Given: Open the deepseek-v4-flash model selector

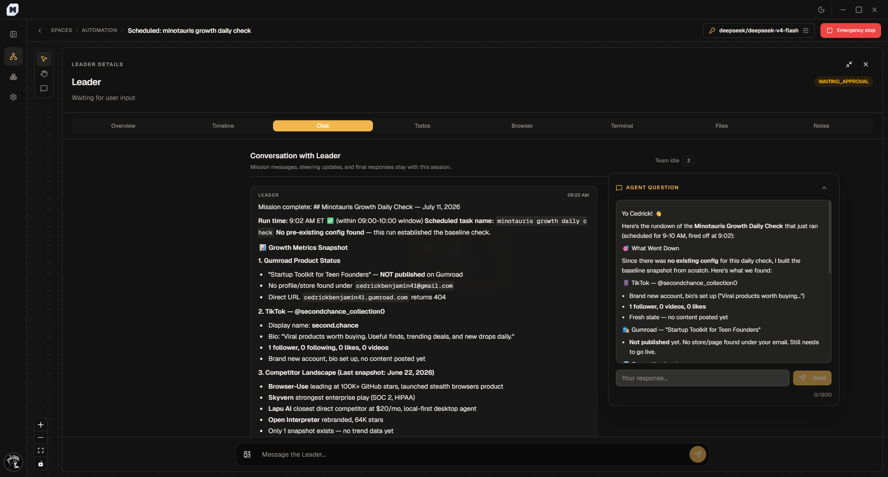Looking at the screenshot, I should pyautogui.click(x=758, y=31).
